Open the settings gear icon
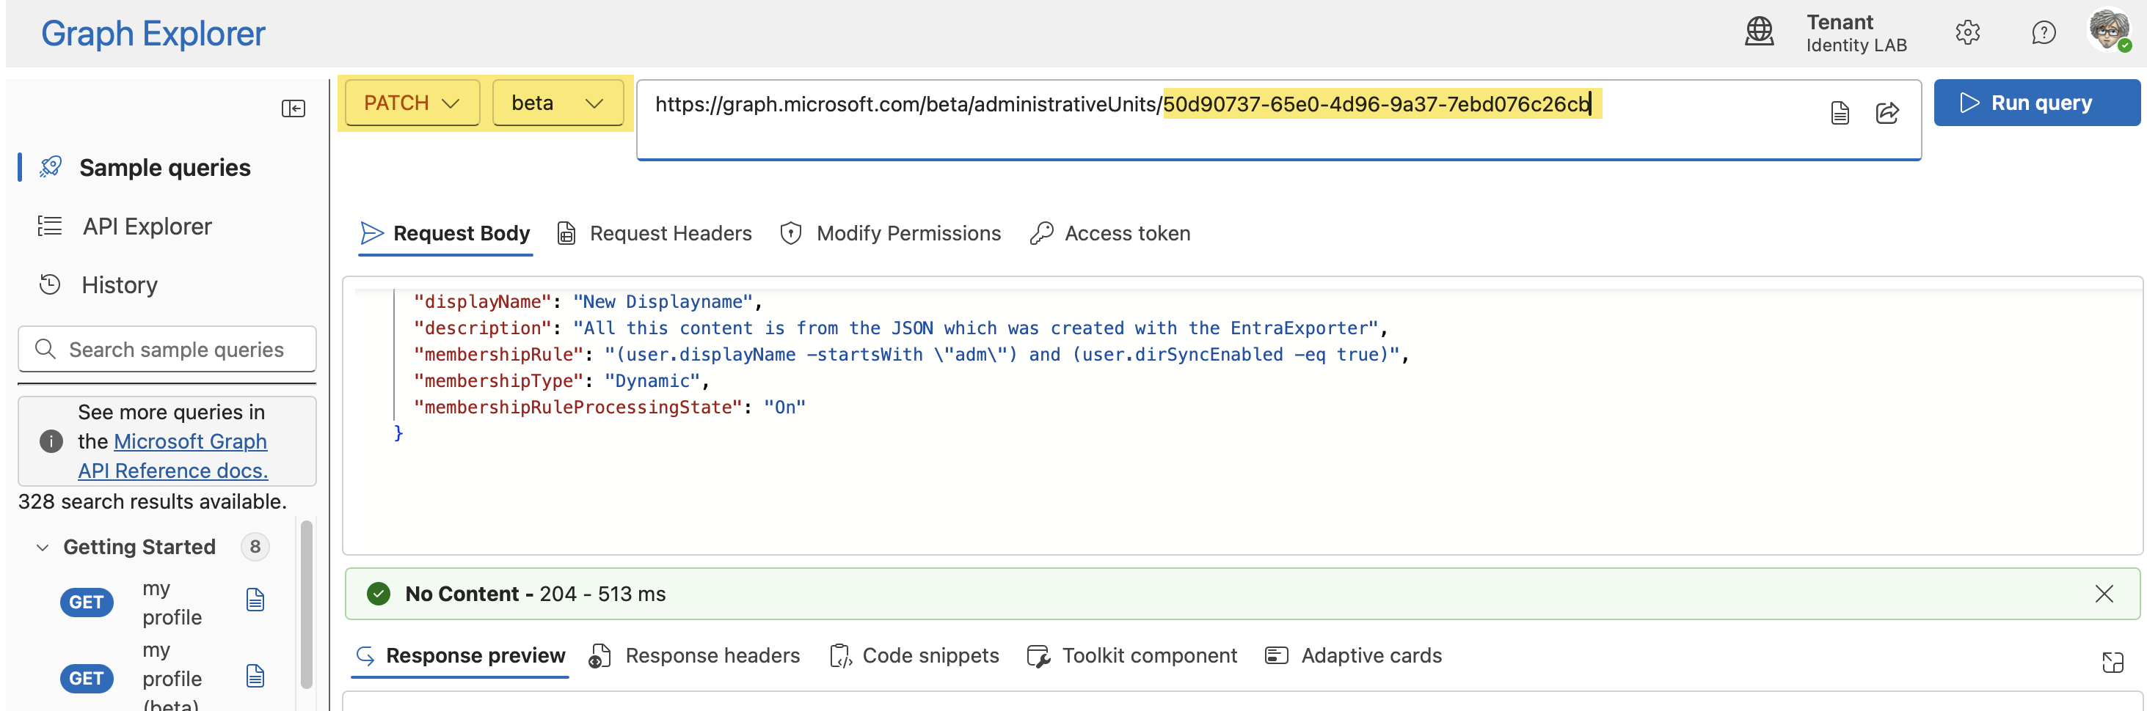 pos(1967,33)
